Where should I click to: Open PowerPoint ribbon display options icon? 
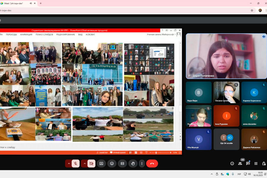click(167, 30)
